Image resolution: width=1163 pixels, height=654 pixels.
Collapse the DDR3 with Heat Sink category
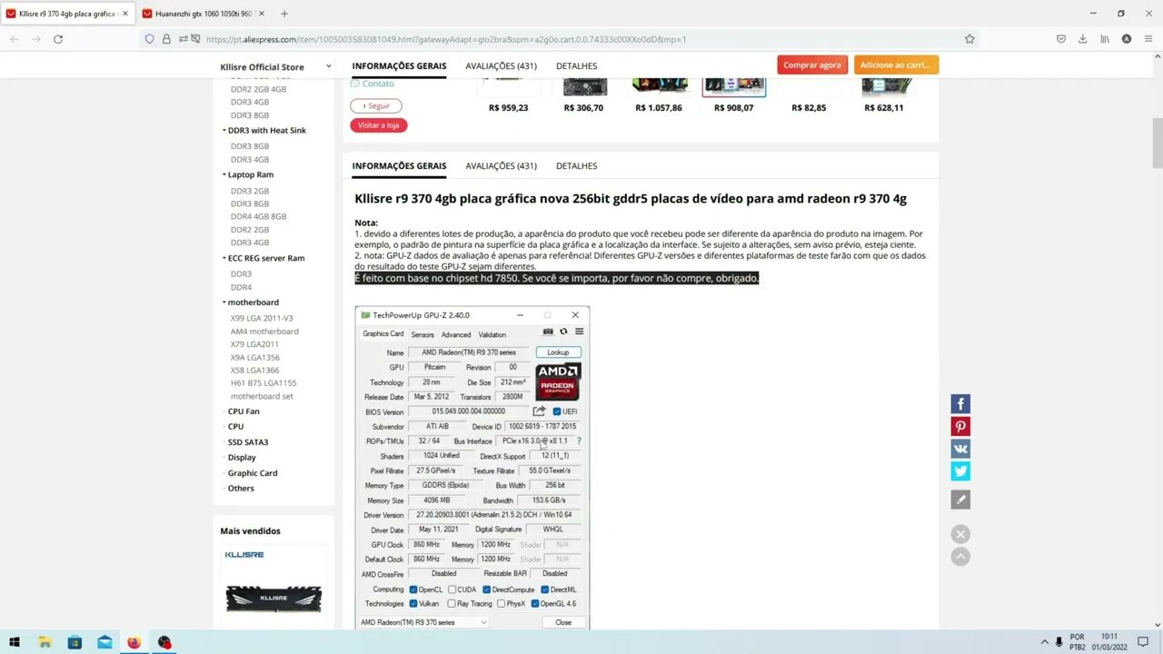tap(224, 131)
